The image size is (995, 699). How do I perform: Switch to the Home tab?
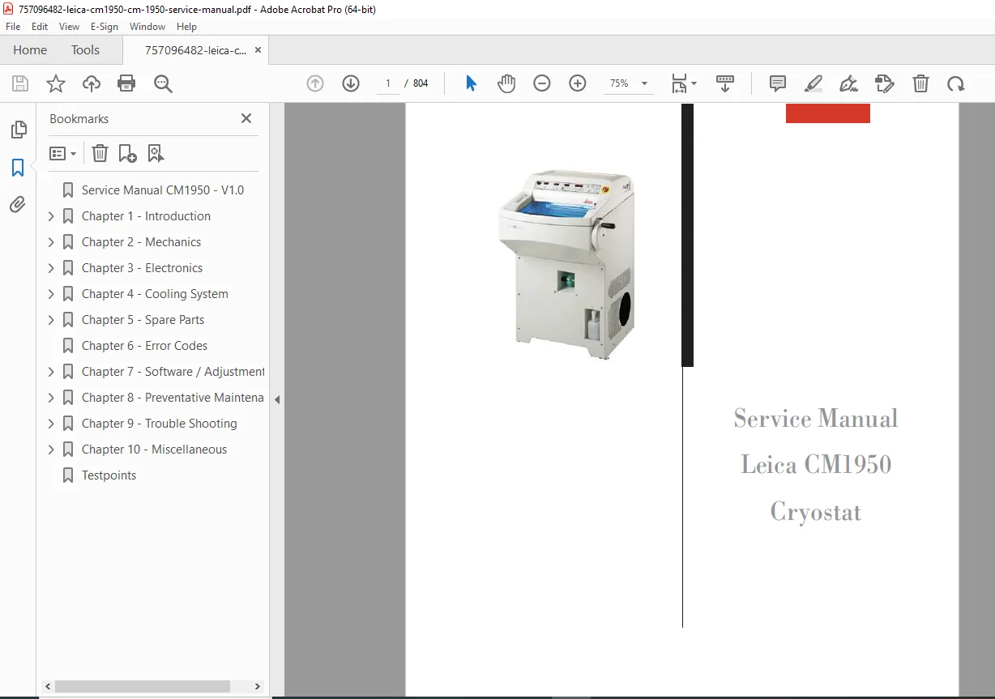click(30, 50)
